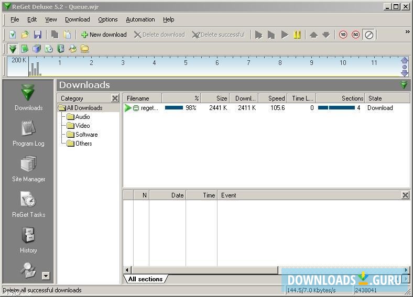Expand sidebar's bottom dropdown arrow
Image resolution: width=413 pixels, height=297 pixels.
pyautogui.click(x=46, y=276)
